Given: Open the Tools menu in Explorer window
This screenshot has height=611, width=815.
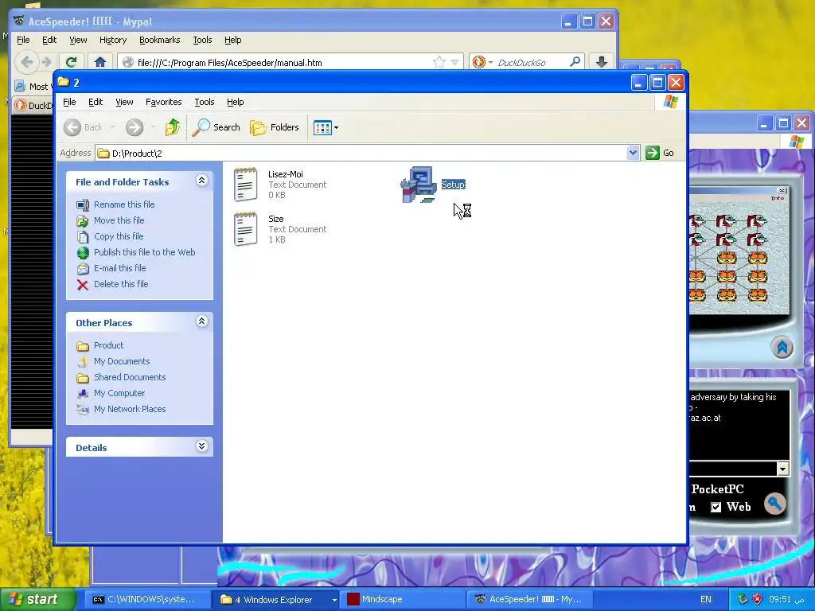Looking at the screenshot, I should point(205,102).
